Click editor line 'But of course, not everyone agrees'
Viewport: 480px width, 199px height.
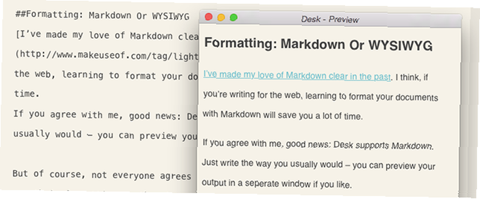(x=102, y=175)
